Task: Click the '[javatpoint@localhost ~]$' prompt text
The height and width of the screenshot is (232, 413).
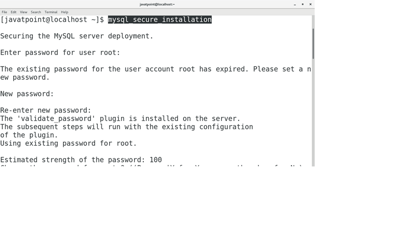Action: (x=52, y=20)
